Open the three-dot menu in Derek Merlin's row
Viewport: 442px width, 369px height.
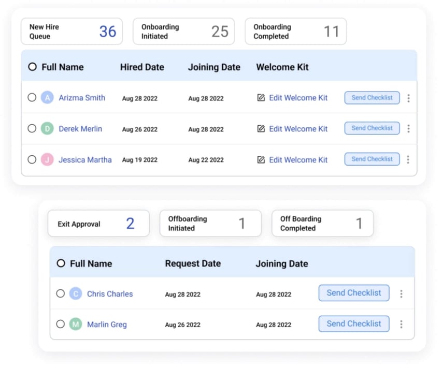[409, 128]
